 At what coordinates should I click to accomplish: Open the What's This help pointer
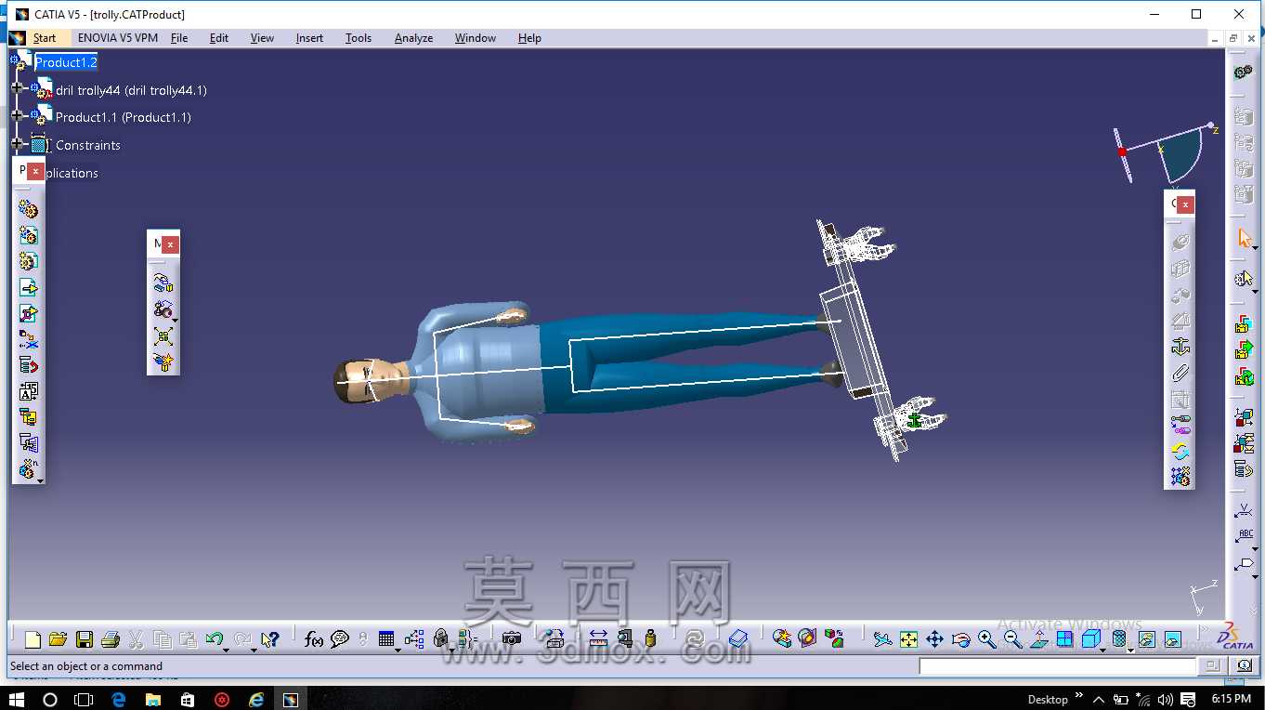coord(269,639)
